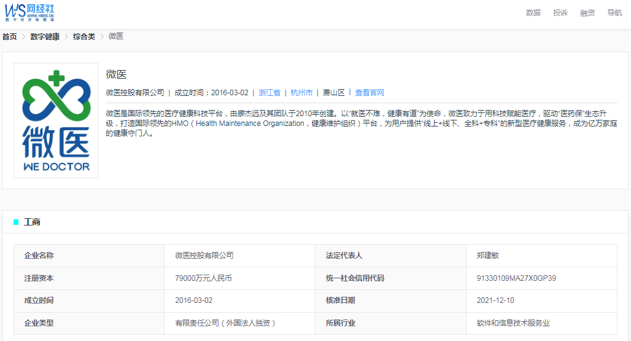This screenshot has height=341, width=631.
Task: Click the 注册资本 table label
Action: pyautogui.click(x=39, y=278)
